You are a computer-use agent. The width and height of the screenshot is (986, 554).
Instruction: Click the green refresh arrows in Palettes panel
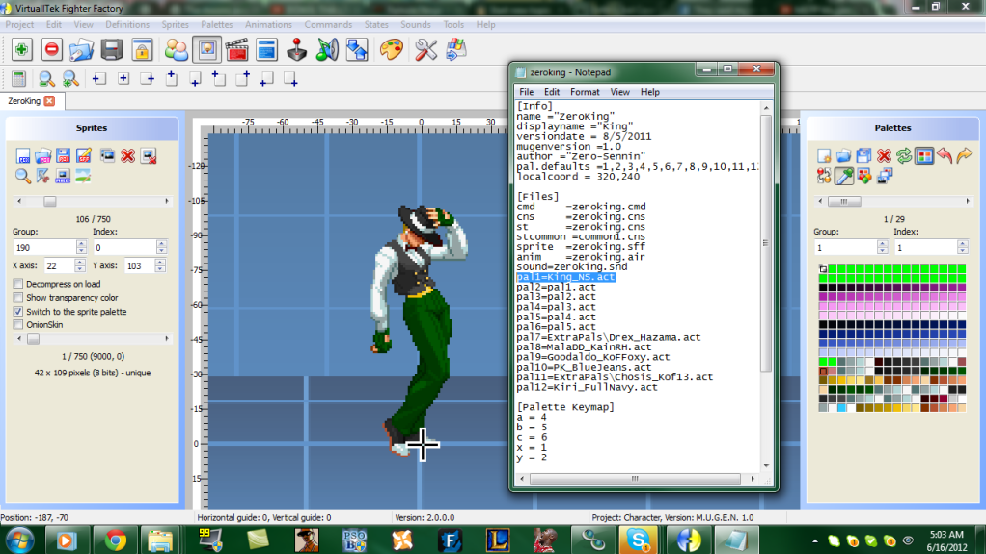[904, 155]
